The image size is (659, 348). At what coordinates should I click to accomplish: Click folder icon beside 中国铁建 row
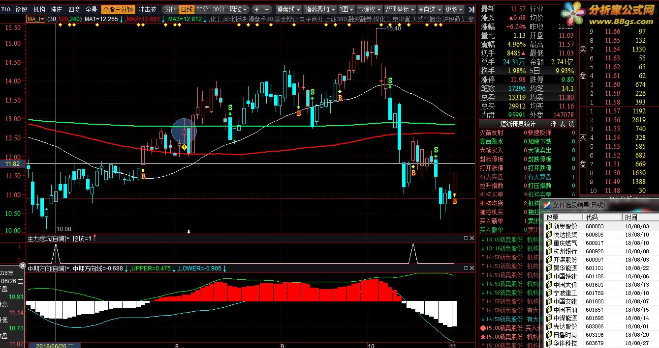549,276
